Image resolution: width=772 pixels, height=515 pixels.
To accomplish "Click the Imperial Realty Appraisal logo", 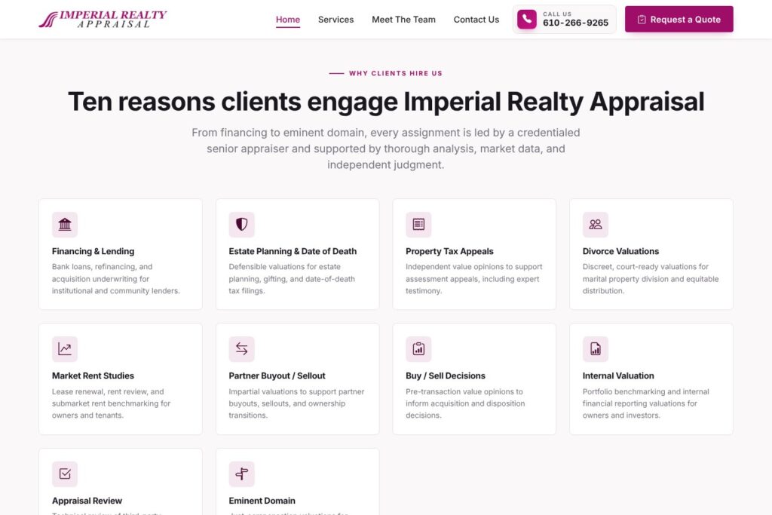I will (x=103, y=19).
